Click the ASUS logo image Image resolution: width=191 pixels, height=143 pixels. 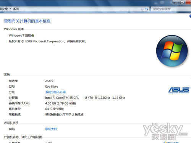click(179, 90)
